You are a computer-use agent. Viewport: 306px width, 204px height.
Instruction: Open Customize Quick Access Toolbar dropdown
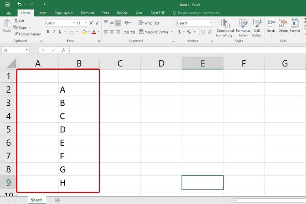(44, 4)
